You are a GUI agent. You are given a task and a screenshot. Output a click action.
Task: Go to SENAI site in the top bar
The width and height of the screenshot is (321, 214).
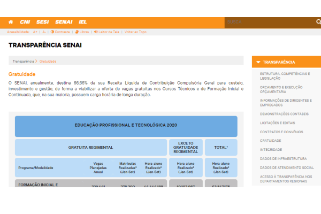64,22
